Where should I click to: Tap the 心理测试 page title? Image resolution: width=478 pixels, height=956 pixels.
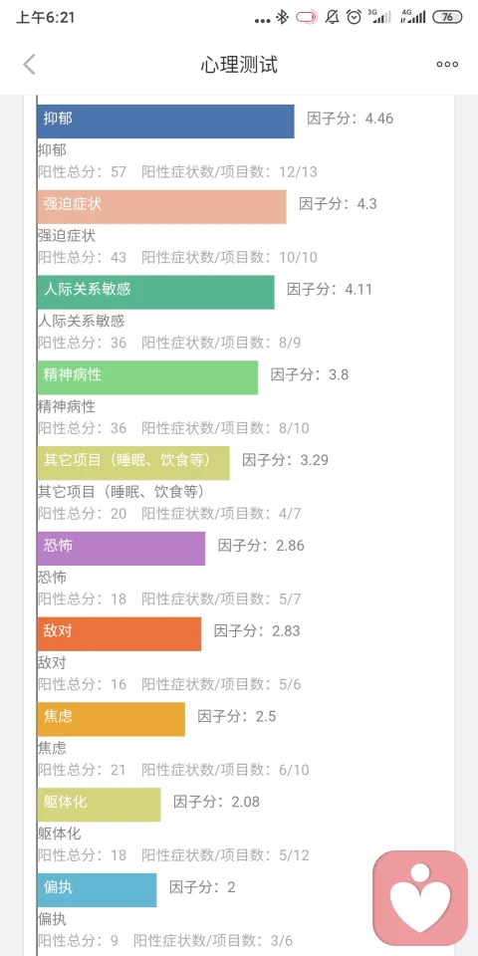click(x=239, y=64)
